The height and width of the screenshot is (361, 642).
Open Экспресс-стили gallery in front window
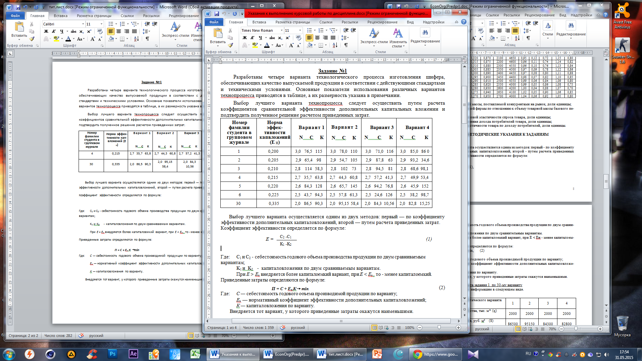click(x=374, y=37)
